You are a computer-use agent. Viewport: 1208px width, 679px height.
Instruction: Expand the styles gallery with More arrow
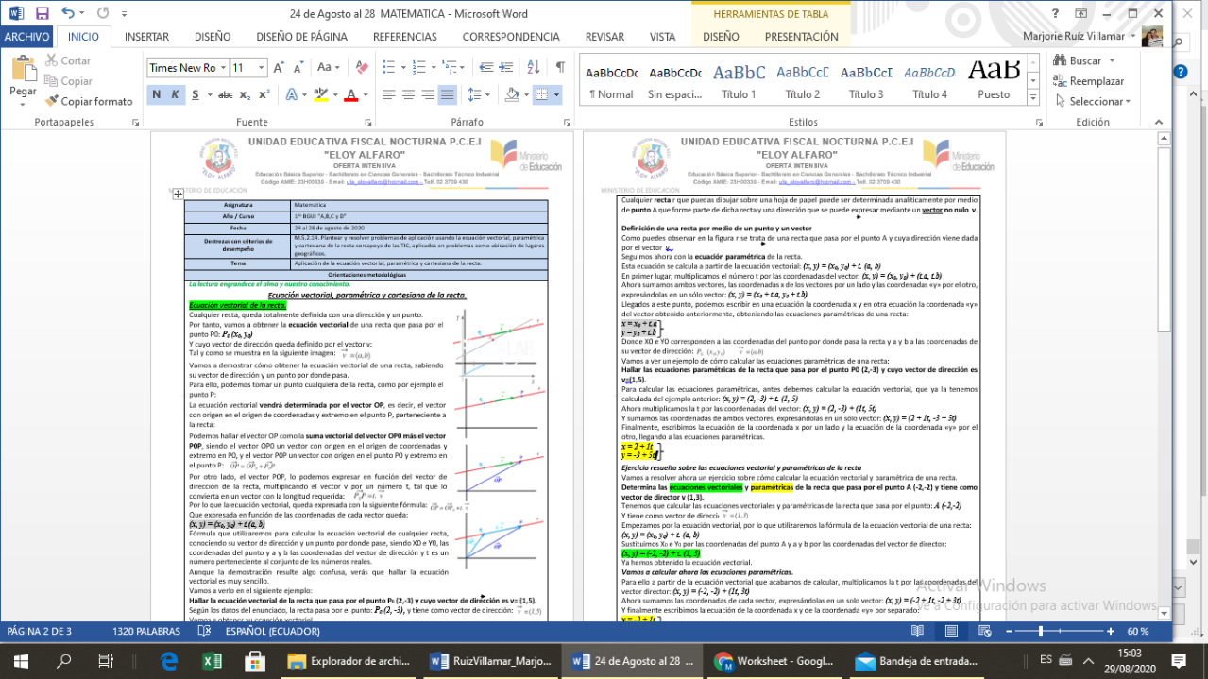point(1033,99)
